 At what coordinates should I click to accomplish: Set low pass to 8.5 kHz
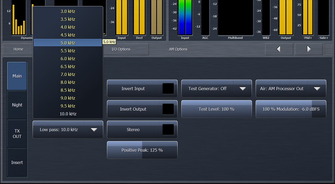tap(68, 90)
